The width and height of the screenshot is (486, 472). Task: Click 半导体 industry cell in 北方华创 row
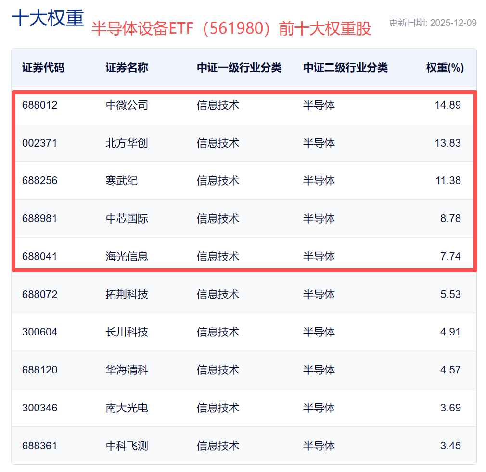pos(319,143)
